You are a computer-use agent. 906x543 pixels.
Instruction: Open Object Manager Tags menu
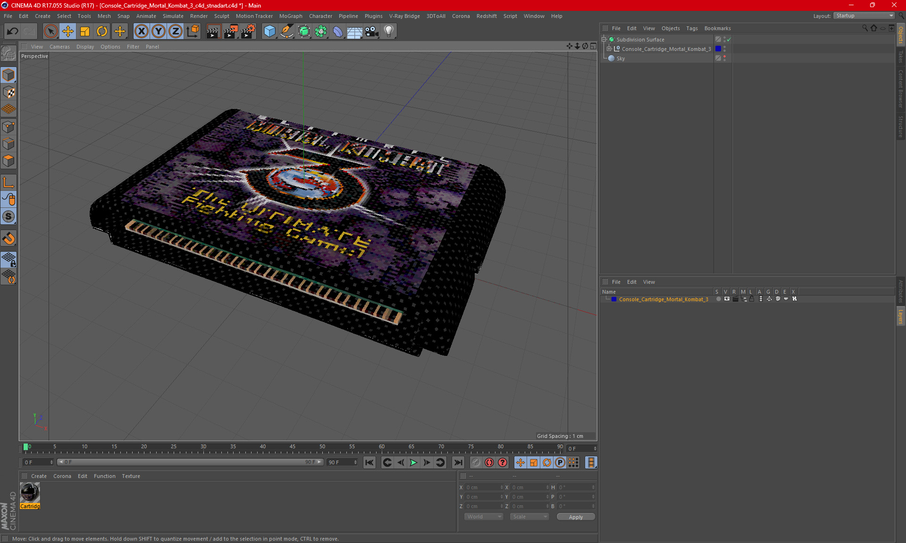(692, 28)
